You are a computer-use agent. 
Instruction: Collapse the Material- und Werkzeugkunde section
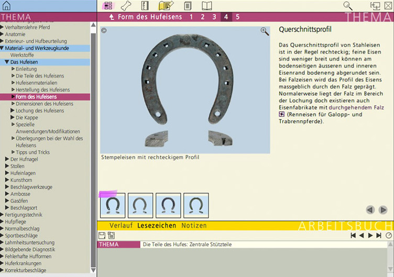point(3,48)
